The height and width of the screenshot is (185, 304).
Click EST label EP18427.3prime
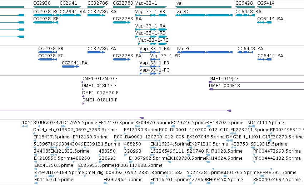tap(51, 137)
